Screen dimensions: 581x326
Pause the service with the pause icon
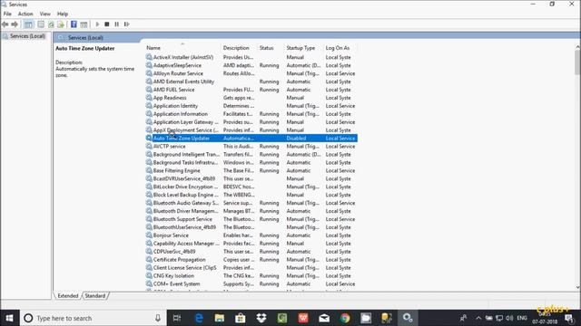pos(117,24)
